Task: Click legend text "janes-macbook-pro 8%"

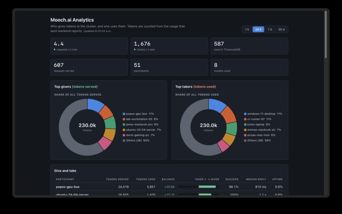Action: [142, 125]
